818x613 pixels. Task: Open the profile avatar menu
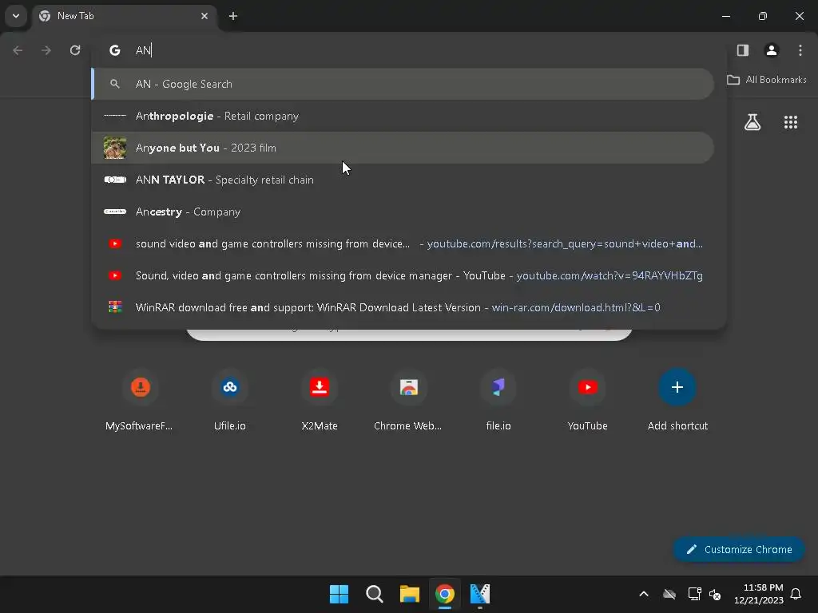pos(771,50)
